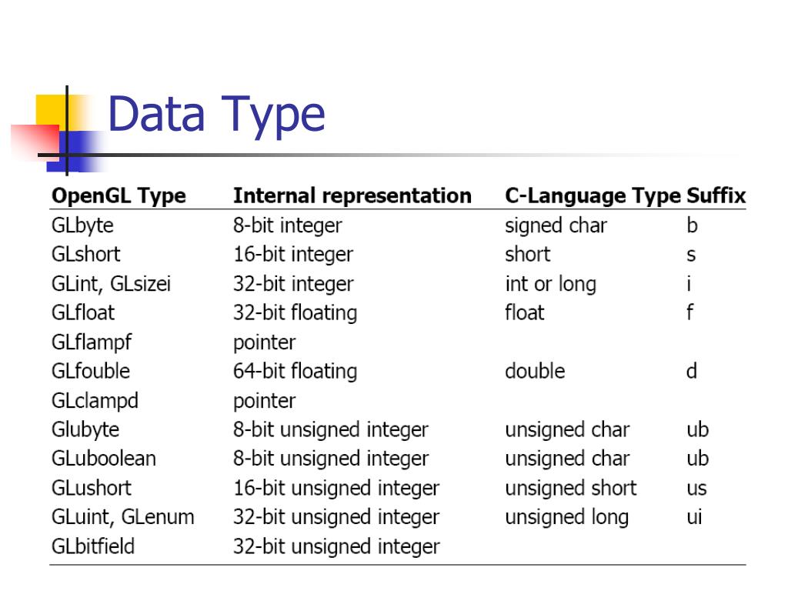The image size is (788, 591).
Task: Click the C-Language Type header
Action: [x=593, y=196]
